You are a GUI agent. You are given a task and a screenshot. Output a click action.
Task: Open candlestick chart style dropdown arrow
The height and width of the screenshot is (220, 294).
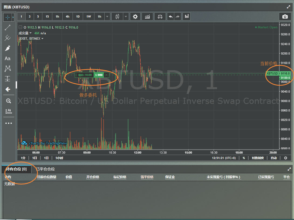coord(126,16)
